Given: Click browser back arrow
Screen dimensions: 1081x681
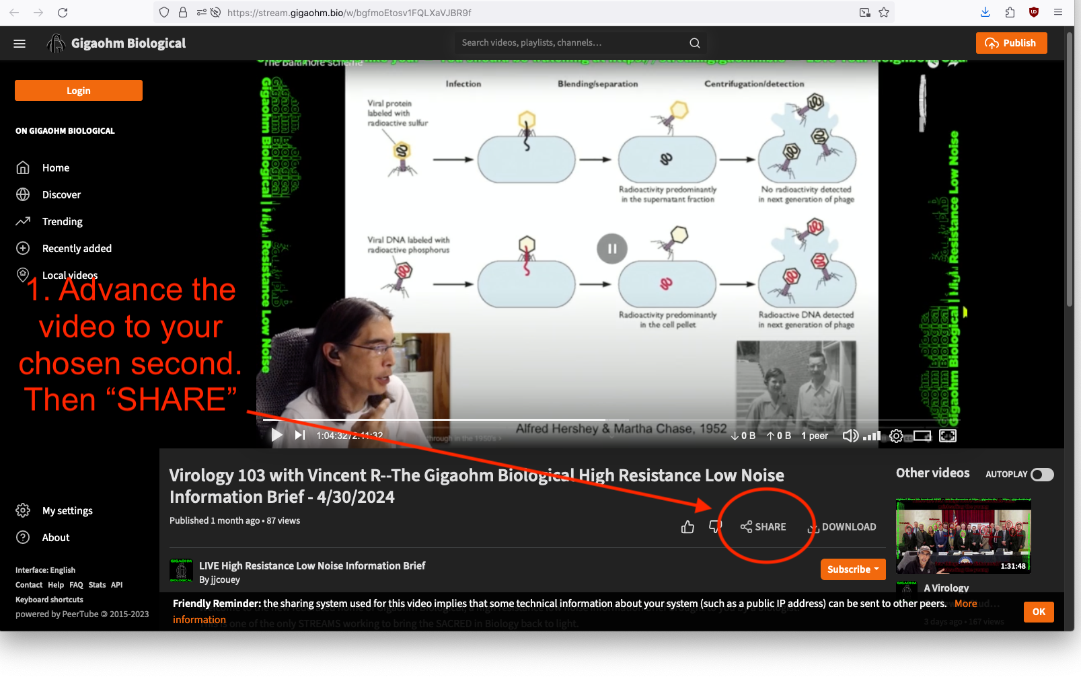Looking at the screenshot, I should tap(14, 12).
